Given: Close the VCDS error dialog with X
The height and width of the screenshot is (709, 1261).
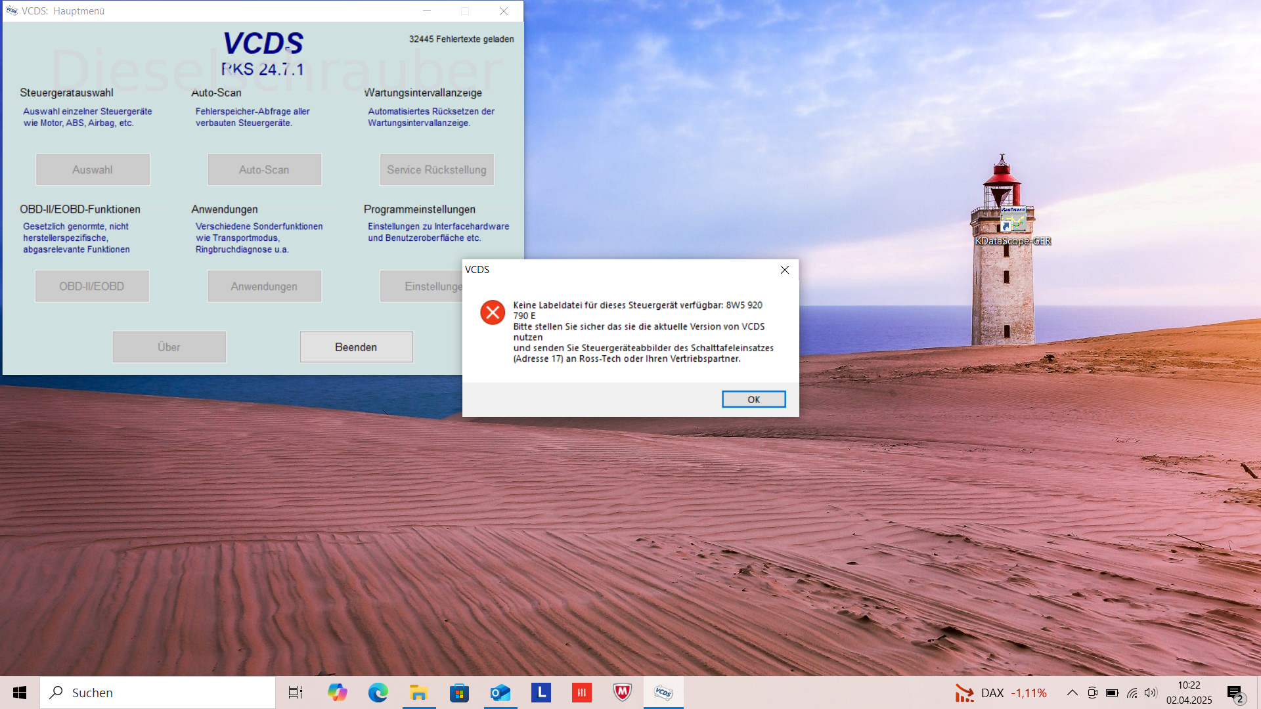Looking at the screenshot, I should [x=784, y=270].
